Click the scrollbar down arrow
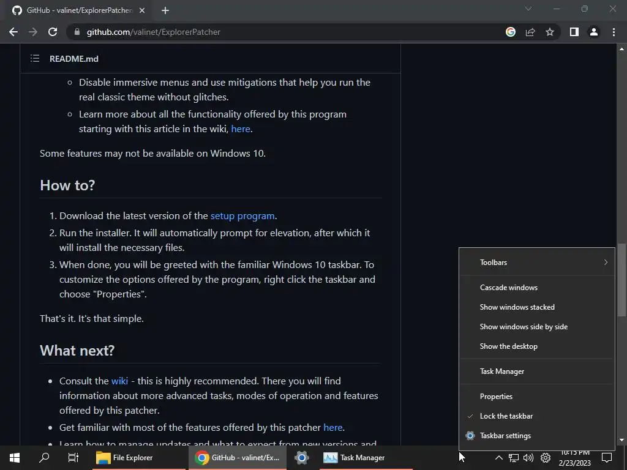 click(x=621, y=440)
